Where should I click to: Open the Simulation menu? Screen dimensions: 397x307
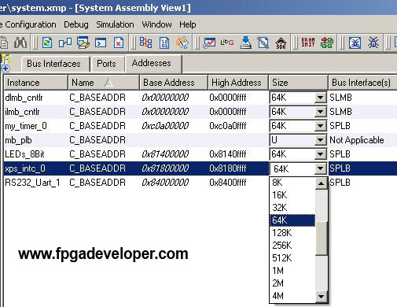coord(115,24)
